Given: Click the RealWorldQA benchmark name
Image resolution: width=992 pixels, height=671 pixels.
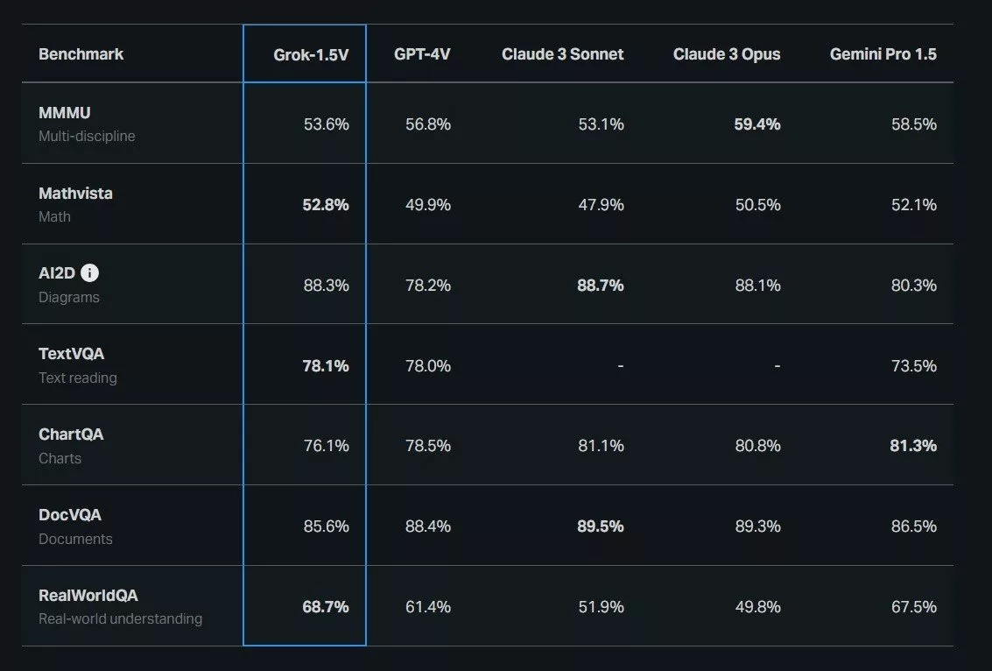Looking at the screenshot, I should [88, 595].
